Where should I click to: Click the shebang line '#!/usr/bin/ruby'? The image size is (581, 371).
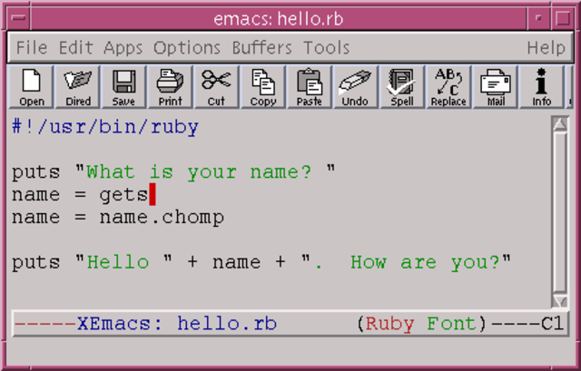[x=105, y=127]
